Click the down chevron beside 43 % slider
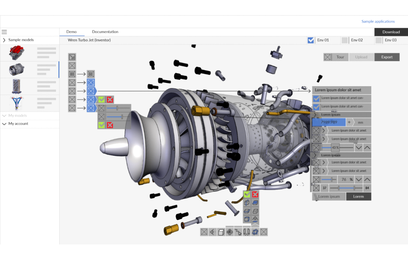Screen dimensions: 408x262 click(x=359, y=148)
